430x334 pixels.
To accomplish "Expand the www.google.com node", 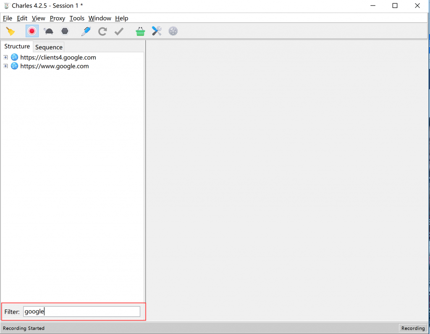I will [x=5, y=66].
